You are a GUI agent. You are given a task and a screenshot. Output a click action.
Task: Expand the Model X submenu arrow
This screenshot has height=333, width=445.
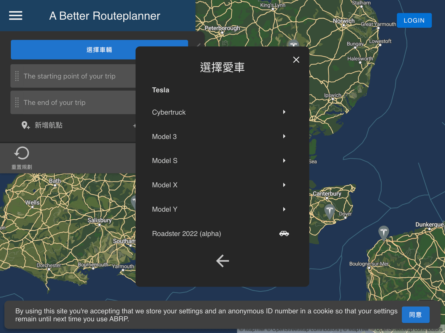pyautogui.click(x=284, y=185)
